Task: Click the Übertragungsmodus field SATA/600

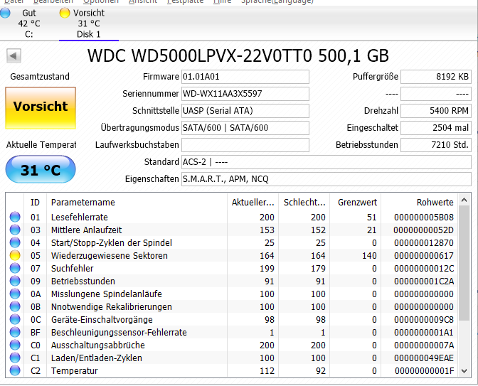Action: pyautogui.click(x=245, y=128)
